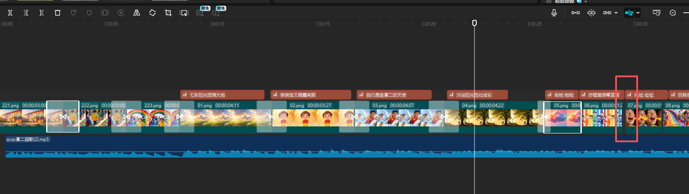Click the Mirror flip icon
689x194 pixels.
137,13
